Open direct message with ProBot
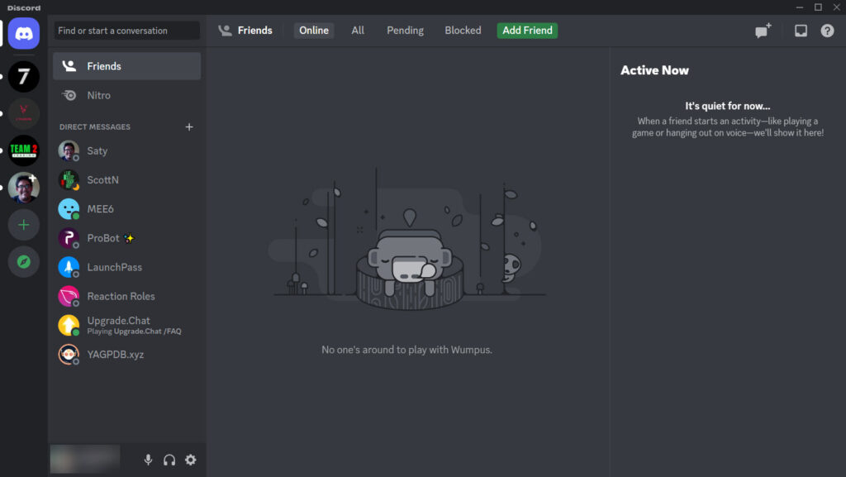The height and width of the screenshot is (477, 846). (126, 238)
